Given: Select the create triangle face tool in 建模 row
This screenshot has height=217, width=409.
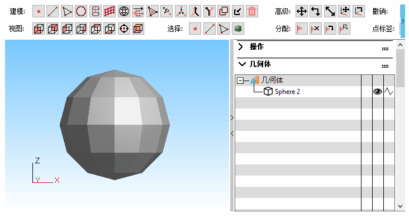Looking at the screenshot, I should (67, 12).
